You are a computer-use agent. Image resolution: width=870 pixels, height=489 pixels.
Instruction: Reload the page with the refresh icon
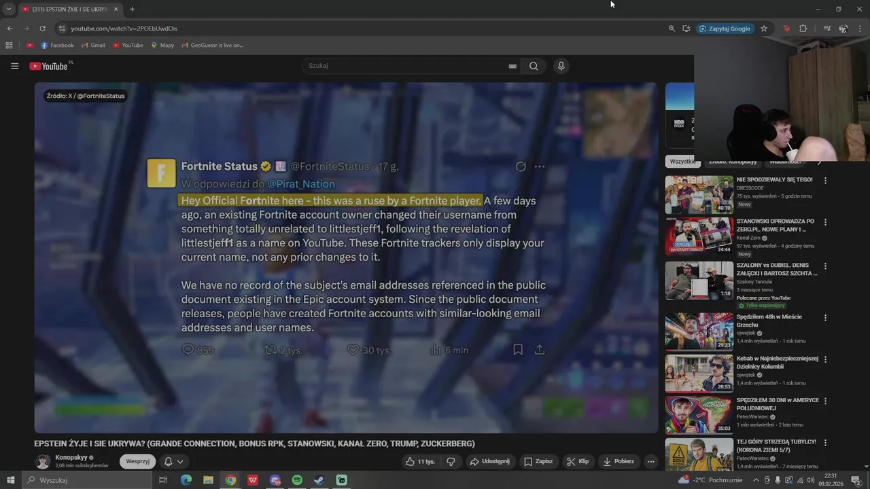point(42,29)
